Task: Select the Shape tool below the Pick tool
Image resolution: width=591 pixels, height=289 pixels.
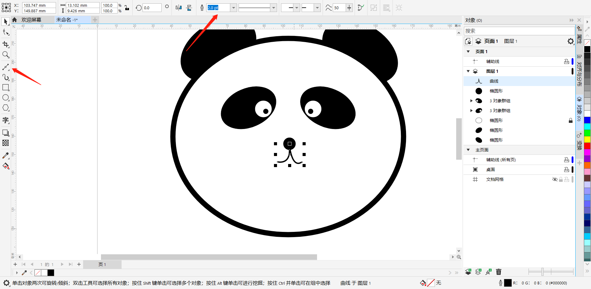Action: (x=5, y=32)
